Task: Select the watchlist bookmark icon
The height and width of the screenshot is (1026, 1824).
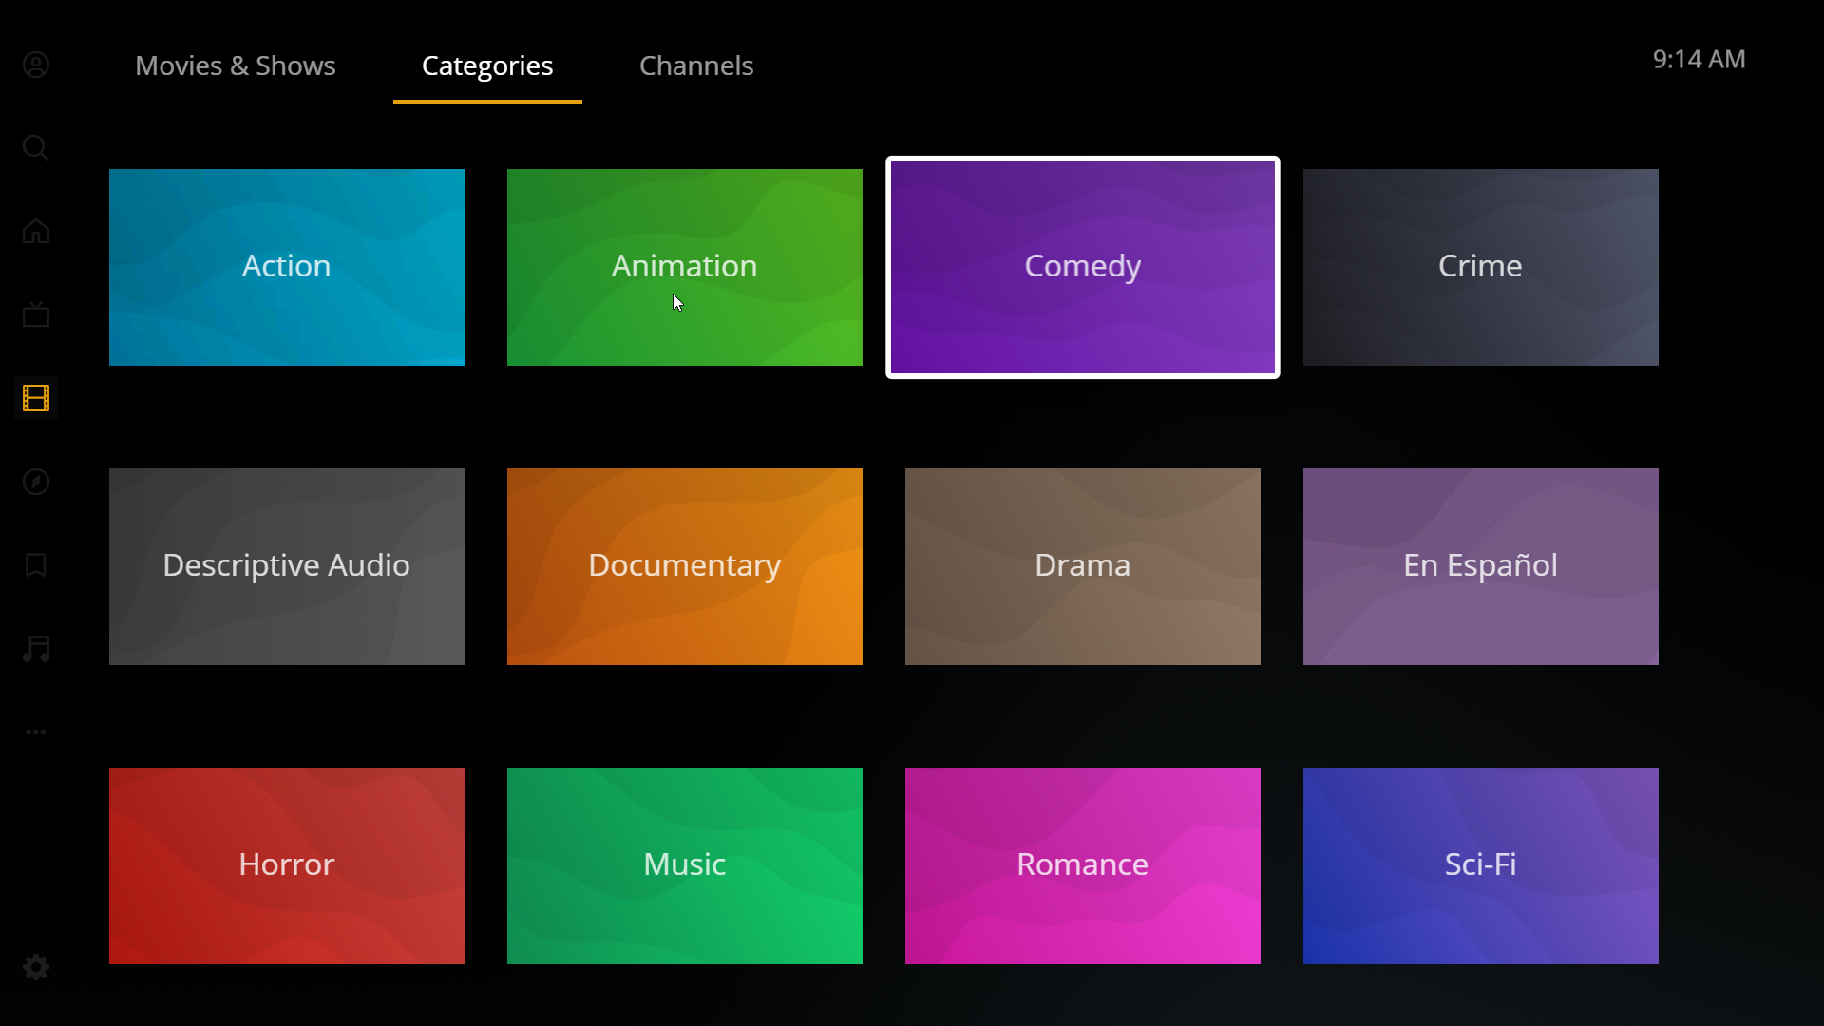Action: 35,565
